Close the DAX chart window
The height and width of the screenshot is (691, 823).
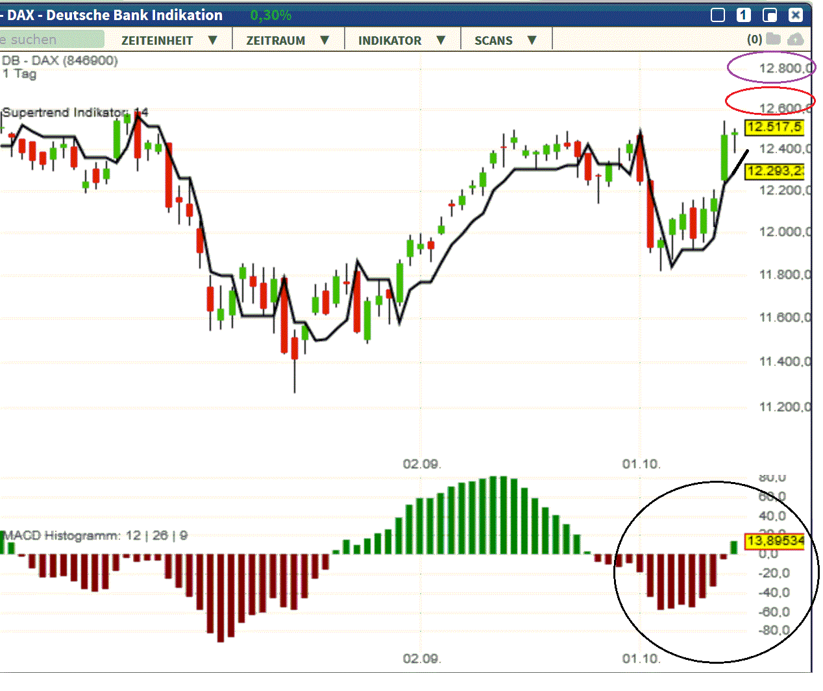796,15
